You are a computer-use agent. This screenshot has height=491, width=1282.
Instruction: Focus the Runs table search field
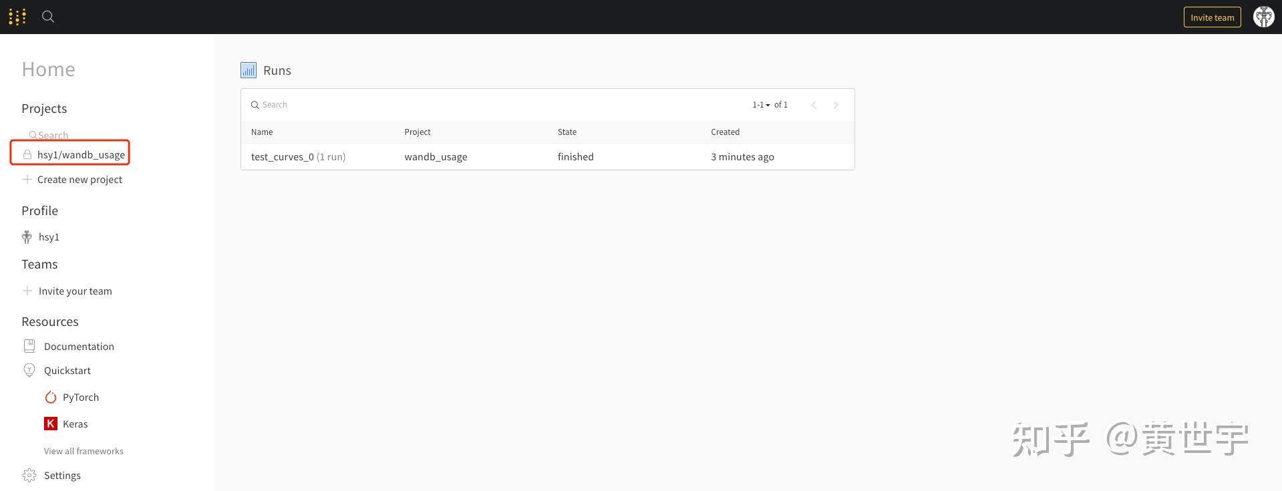click(468, 105)
